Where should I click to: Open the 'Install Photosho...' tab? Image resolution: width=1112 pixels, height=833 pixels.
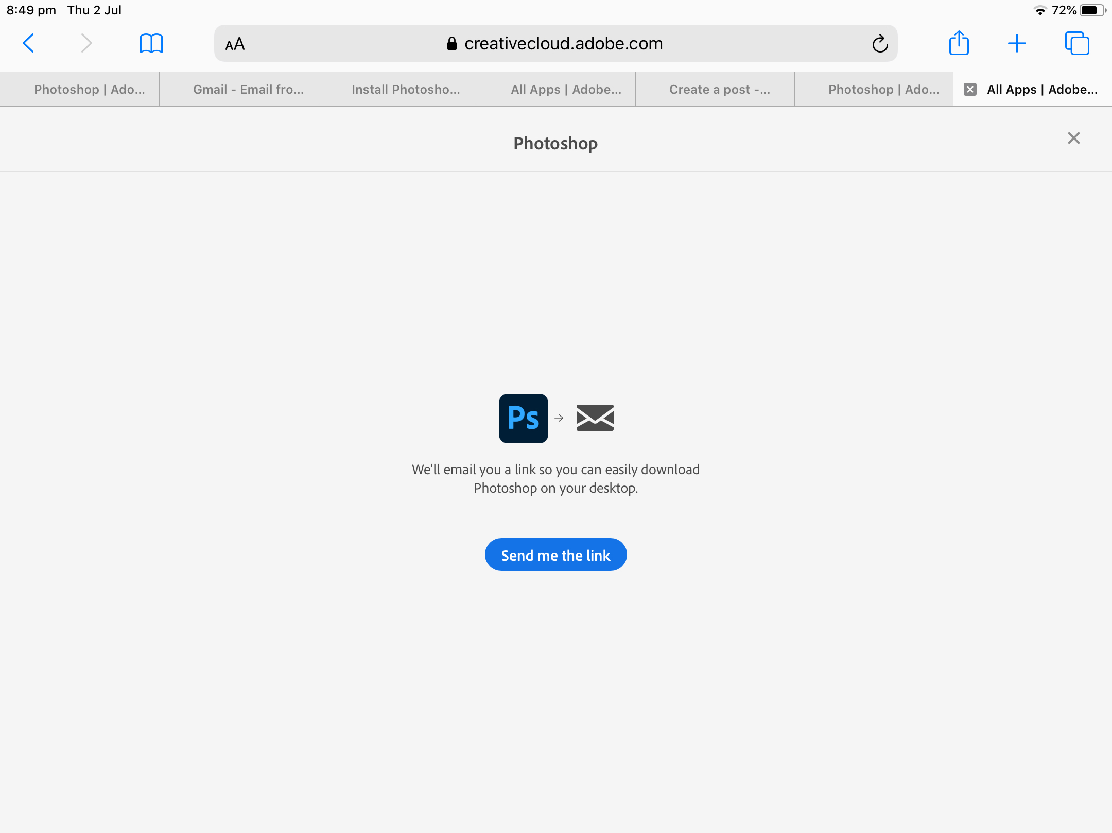(406, 89)
